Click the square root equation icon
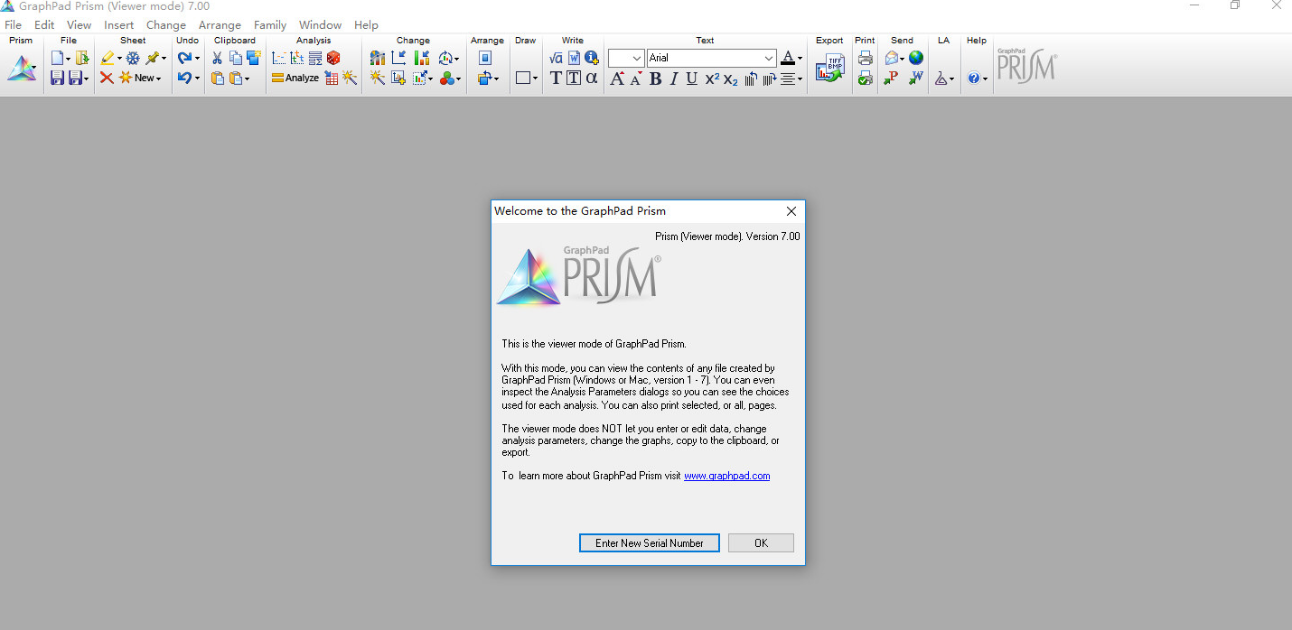Viewport: 1292px width, 630px height. [x=557, y=58]
